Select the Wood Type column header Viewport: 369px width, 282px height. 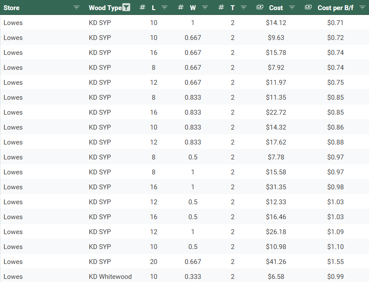(x=105, y=8)
